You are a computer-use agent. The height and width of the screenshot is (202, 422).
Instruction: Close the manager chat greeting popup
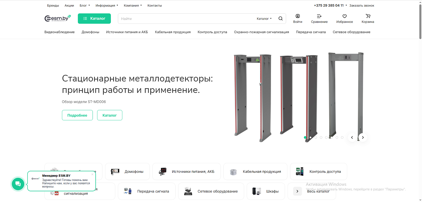(x=92, y=174)
